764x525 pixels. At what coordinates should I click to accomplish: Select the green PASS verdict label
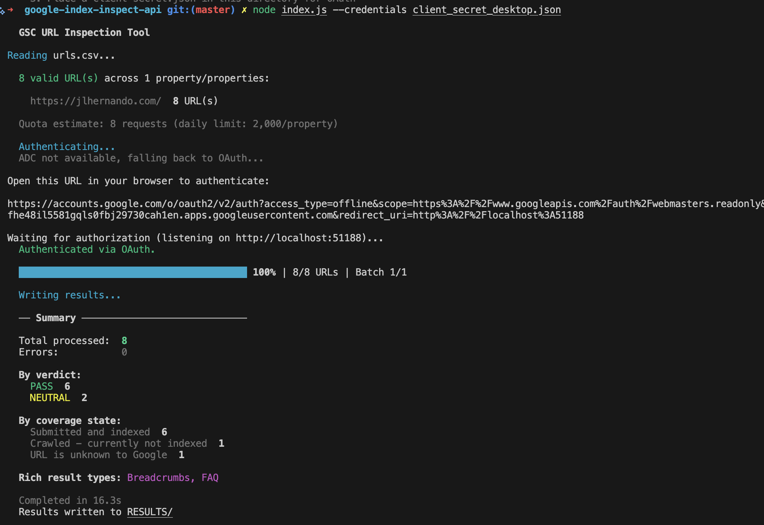pos(41,386)
